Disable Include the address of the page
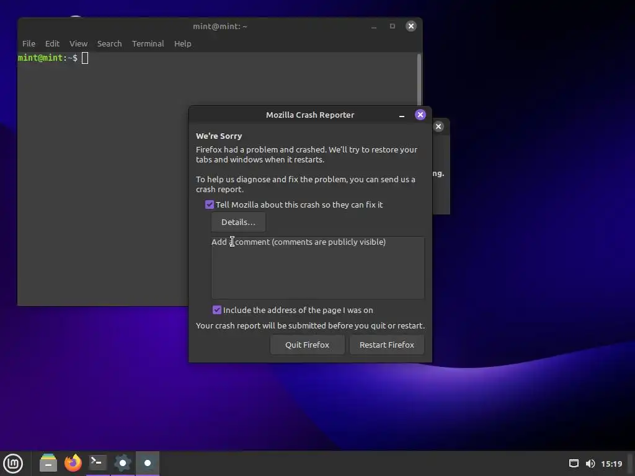Image resolution: width=635 pixels, height=476 pixels. click(217, 310)
